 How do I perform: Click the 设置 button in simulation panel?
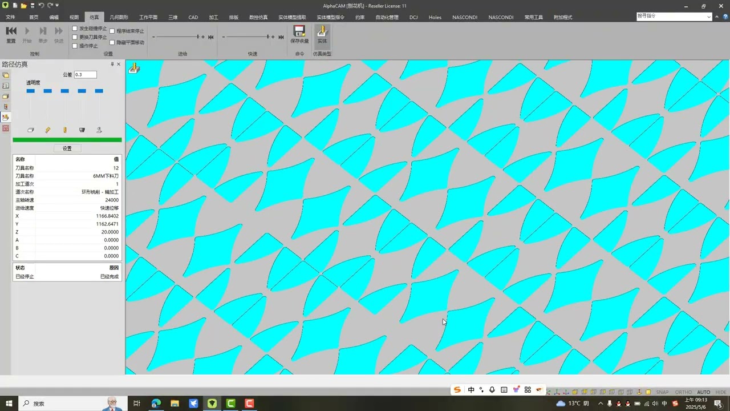(67, 148)
